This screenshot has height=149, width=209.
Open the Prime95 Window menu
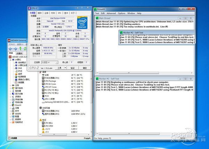(x=131, y=13)
